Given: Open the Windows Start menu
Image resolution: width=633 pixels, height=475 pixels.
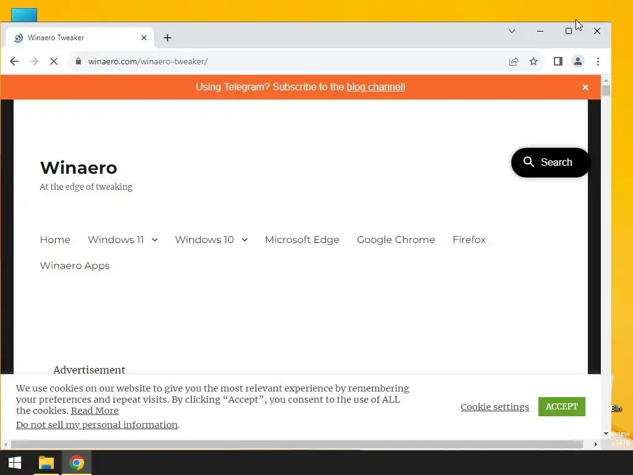Looking at the screenshot, I should 15,463.
